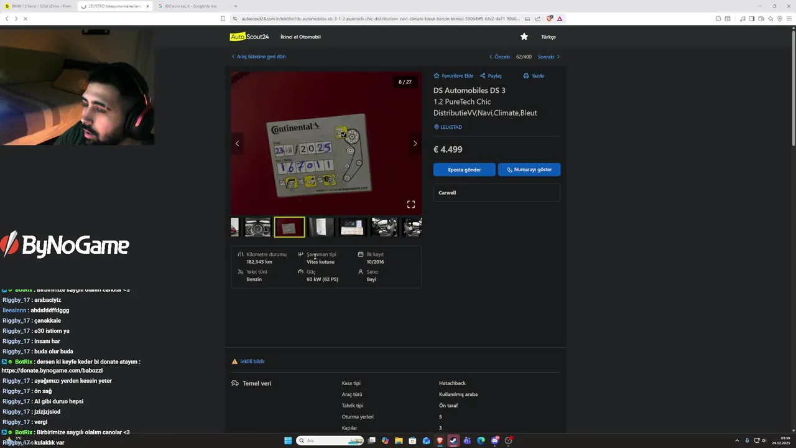Image resolution: width=796 pixels, height=448 pixels.
Task: Go to the Önceki listing
Action: pyautogui.click(x=500, y=57)
